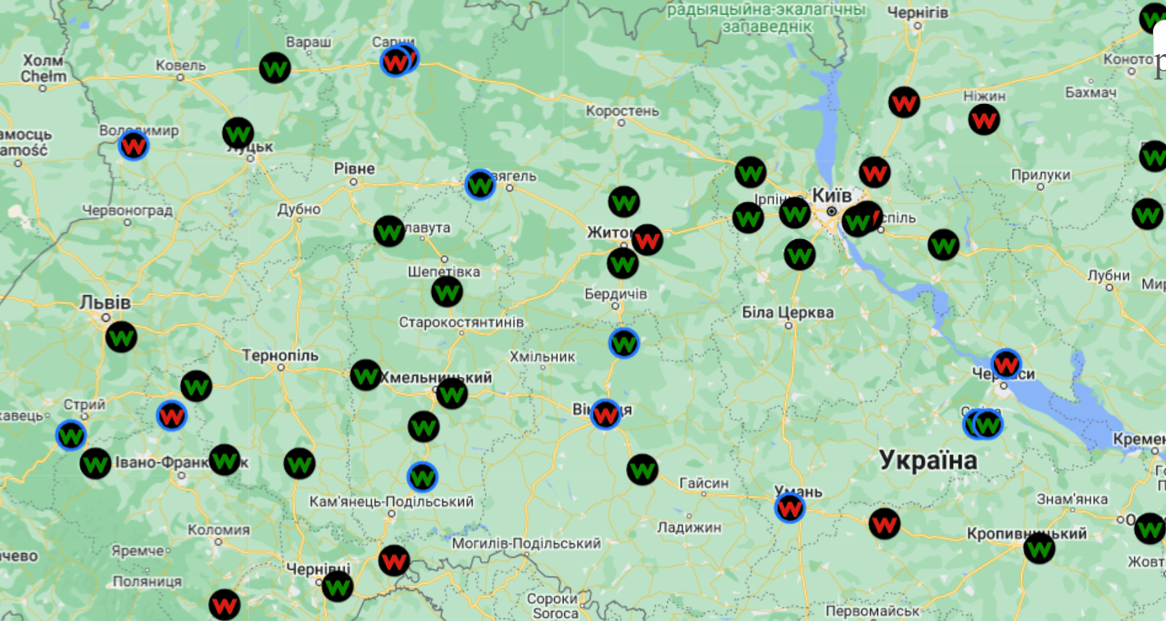
Task: Select green W marker overlapping Івано-Франківськ label
Action: coord(225,460)
